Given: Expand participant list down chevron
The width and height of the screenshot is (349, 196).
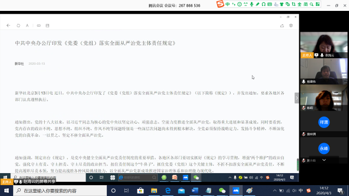Looking at the screenshot, I should 324,160.
